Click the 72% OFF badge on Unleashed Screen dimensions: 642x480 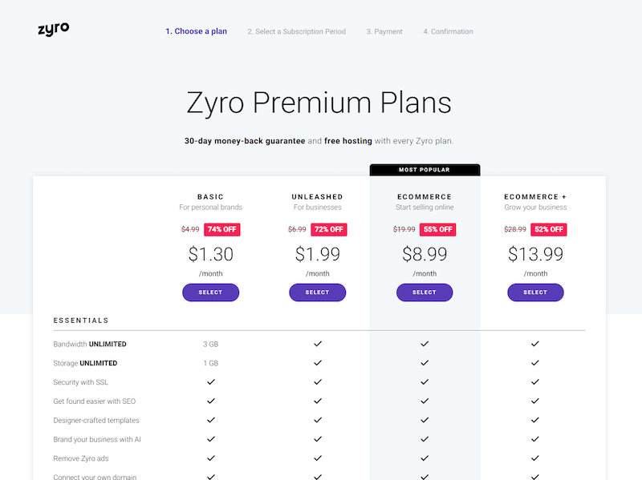pos(329,229)
